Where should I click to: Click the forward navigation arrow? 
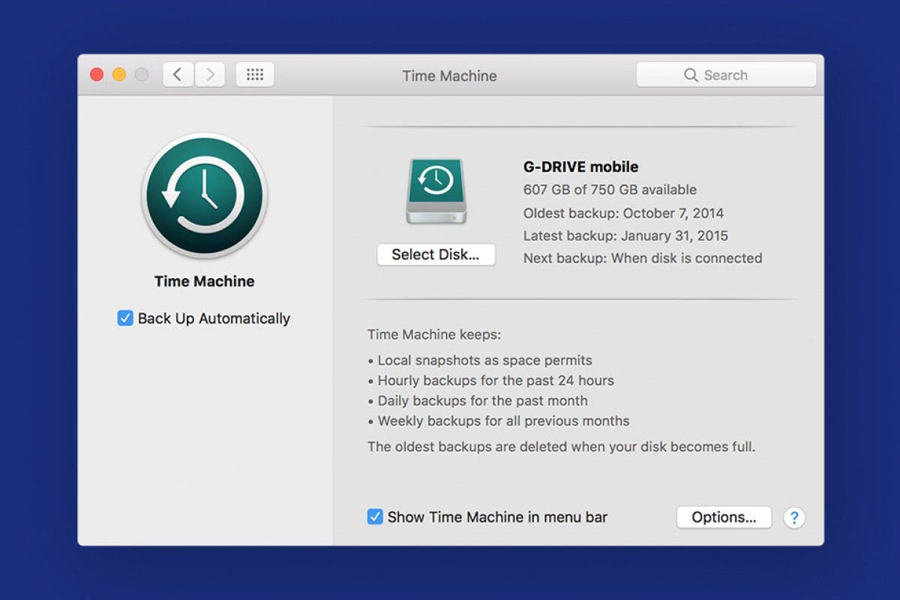pos(209,74)
